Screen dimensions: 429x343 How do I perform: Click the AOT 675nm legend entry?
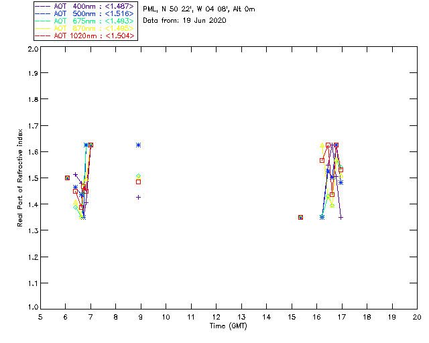84,21
